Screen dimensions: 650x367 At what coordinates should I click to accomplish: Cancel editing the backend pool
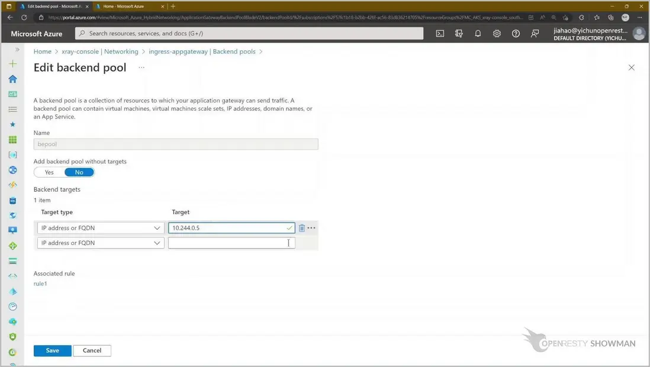(92, 350)
